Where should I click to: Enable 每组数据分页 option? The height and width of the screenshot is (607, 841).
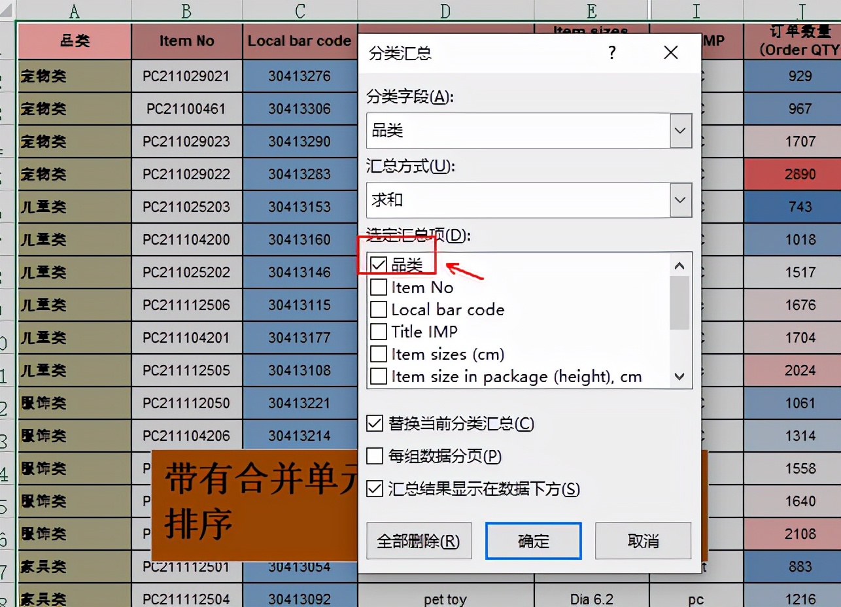375,457
